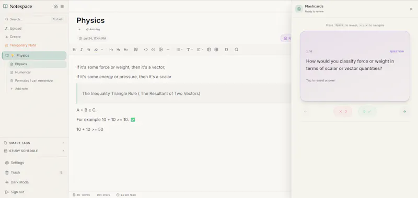Click Sign out
Viewport: 418px width, 198px height.
point(15,192)
